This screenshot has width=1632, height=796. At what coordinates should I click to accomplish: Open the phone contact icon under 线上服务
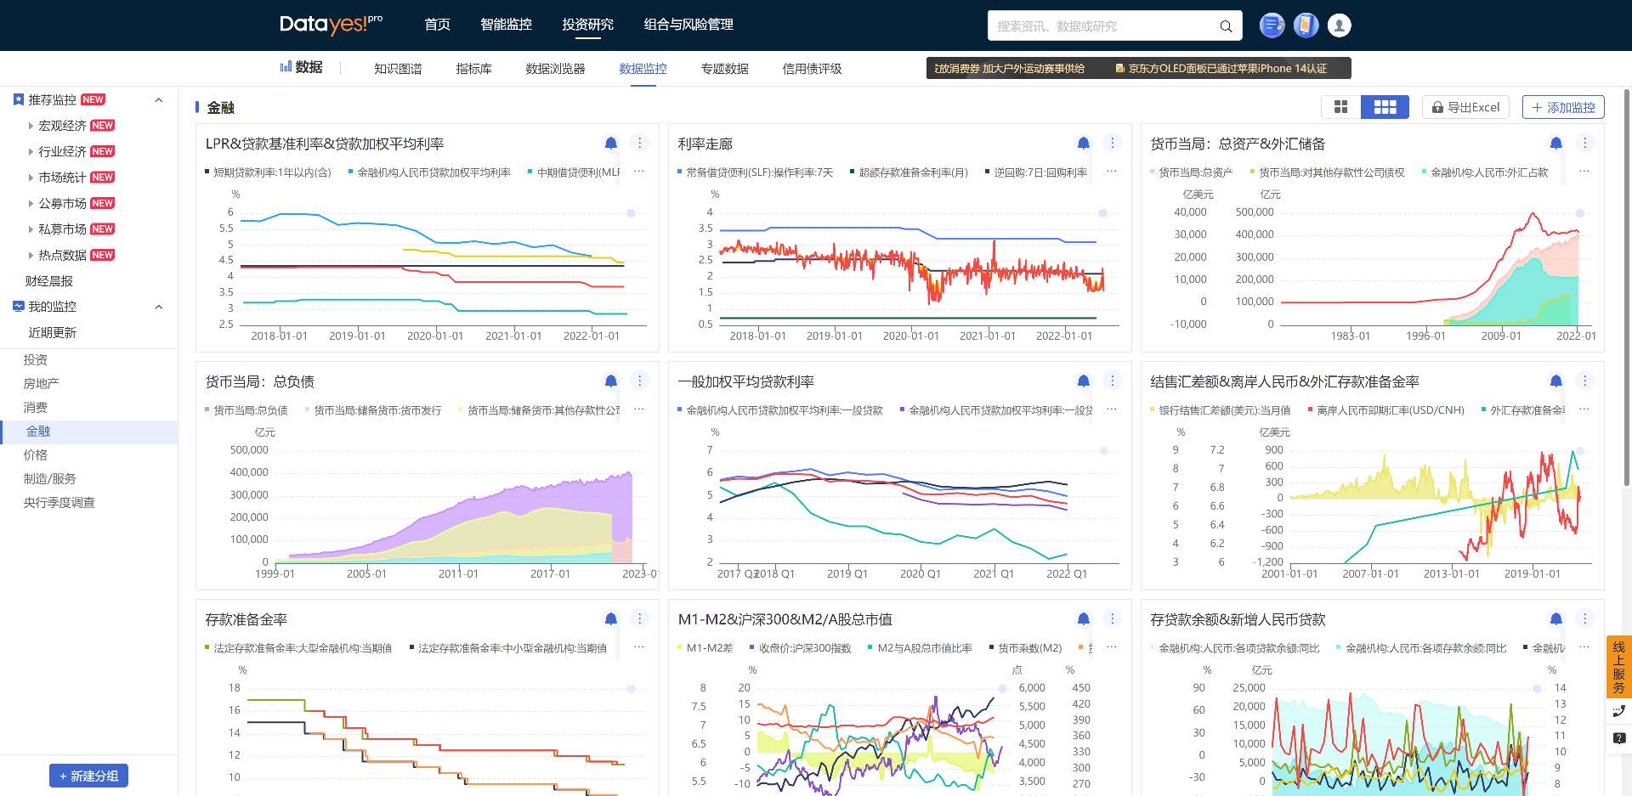1618,711
